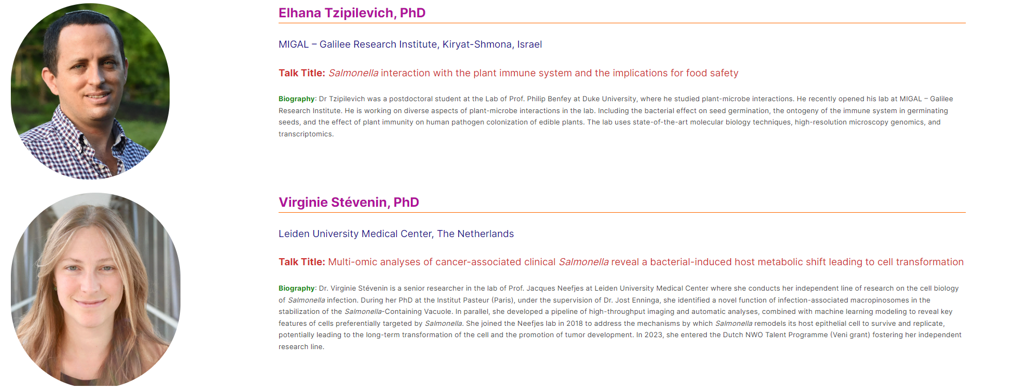Click the orange divider under Tzipilevich's name
Image resolution: width=1033 pixels, height=387 pixels.
point(622,23)
